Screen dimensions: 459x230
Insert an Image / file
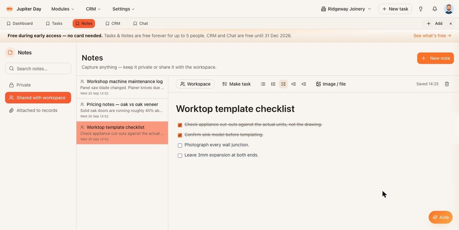tap(331, 84)
